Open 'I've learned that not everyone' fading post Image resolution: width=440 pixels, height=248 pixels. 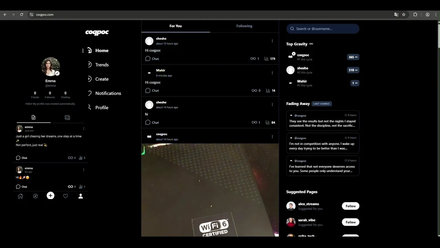(x=323, y=166)
